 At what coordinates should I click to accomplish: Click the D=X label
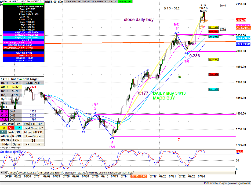click(15, 119)
